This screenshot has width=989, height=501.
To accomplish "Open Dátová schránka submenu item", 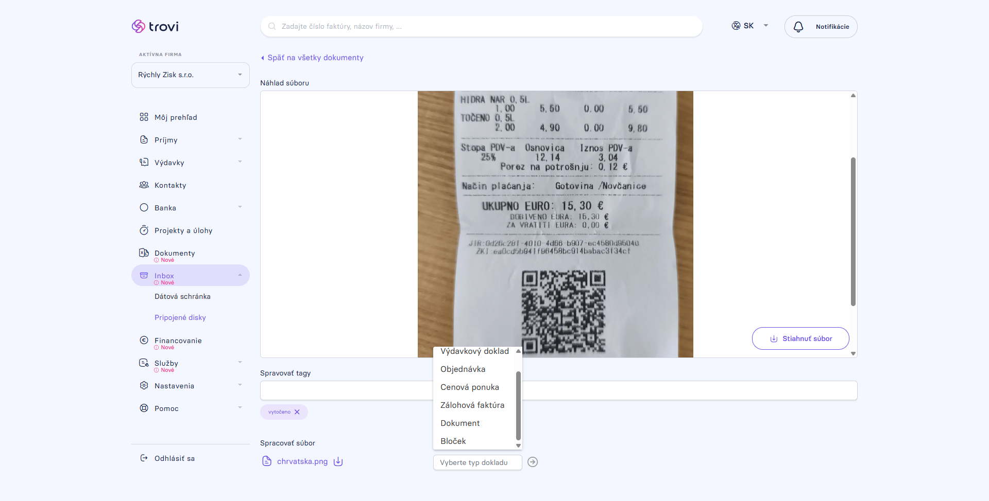I will click(182, 296).
